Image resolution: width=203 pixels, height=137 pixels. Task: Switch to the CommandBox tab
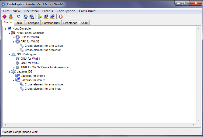51,23
